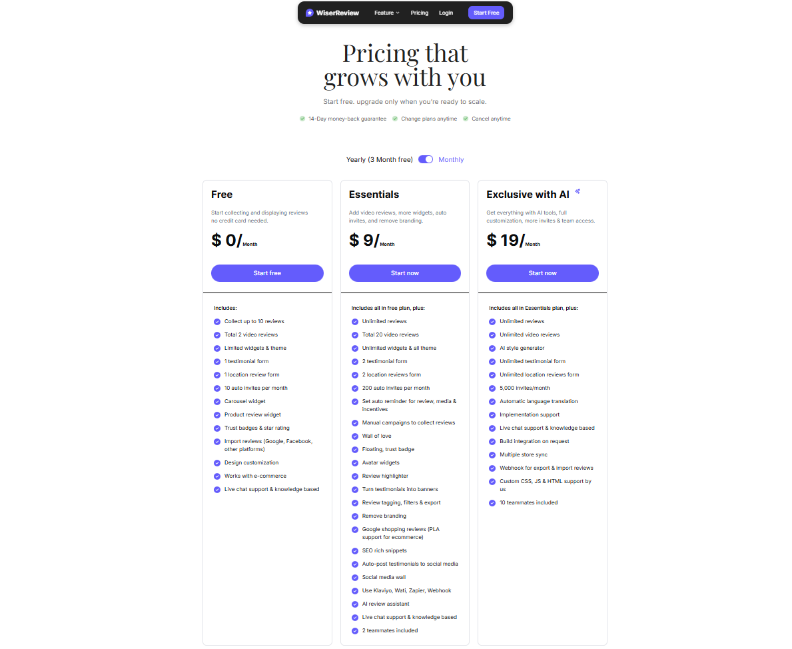Screen dimensions: 792x649
Task: Click the check icon beside Multiple store sync
Action: (x=492, y=454)
